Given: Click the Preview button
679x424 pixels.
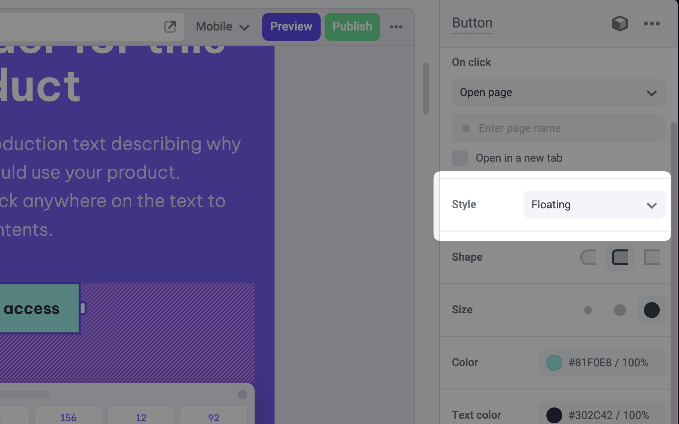Looking at the screenshot, I should click(291, 27).
